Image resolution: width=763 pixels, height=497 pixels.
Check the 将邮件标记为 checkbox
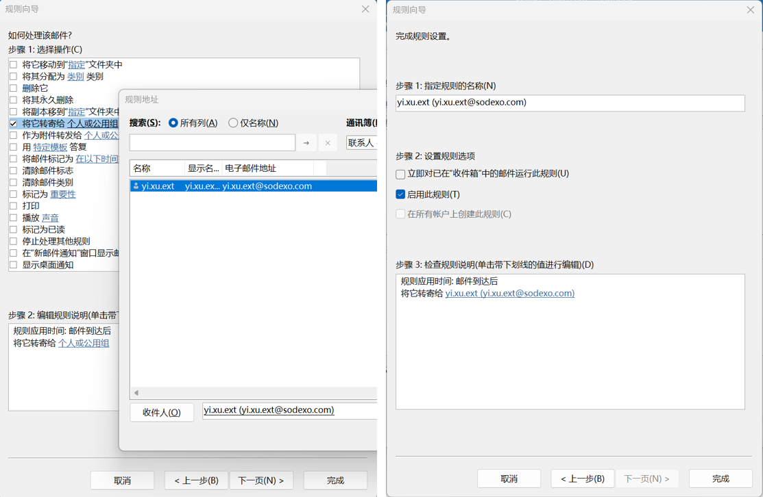click(13, 159)
